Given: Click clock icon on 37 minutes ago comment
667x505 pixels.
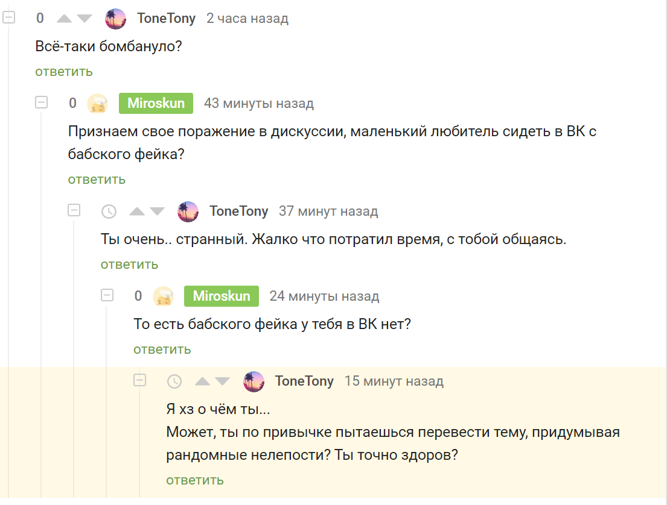Looking at the screenshot, I should 109,212.
